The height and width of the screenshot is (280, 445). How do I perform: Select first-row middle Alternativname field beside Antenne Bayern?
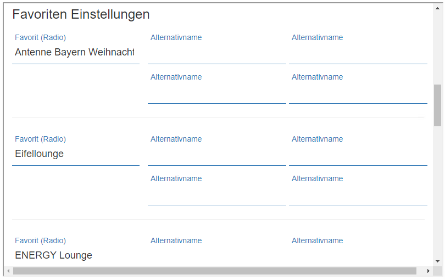pos(216,54)
